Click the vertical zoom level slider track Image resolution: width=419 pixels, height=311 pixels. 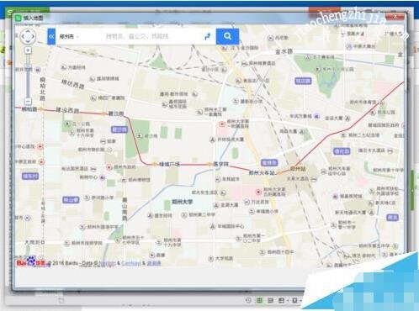point(28,76)
